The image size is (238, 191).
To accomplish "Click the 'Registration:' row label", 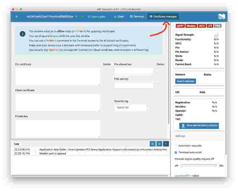I will [x=183, y=103].
